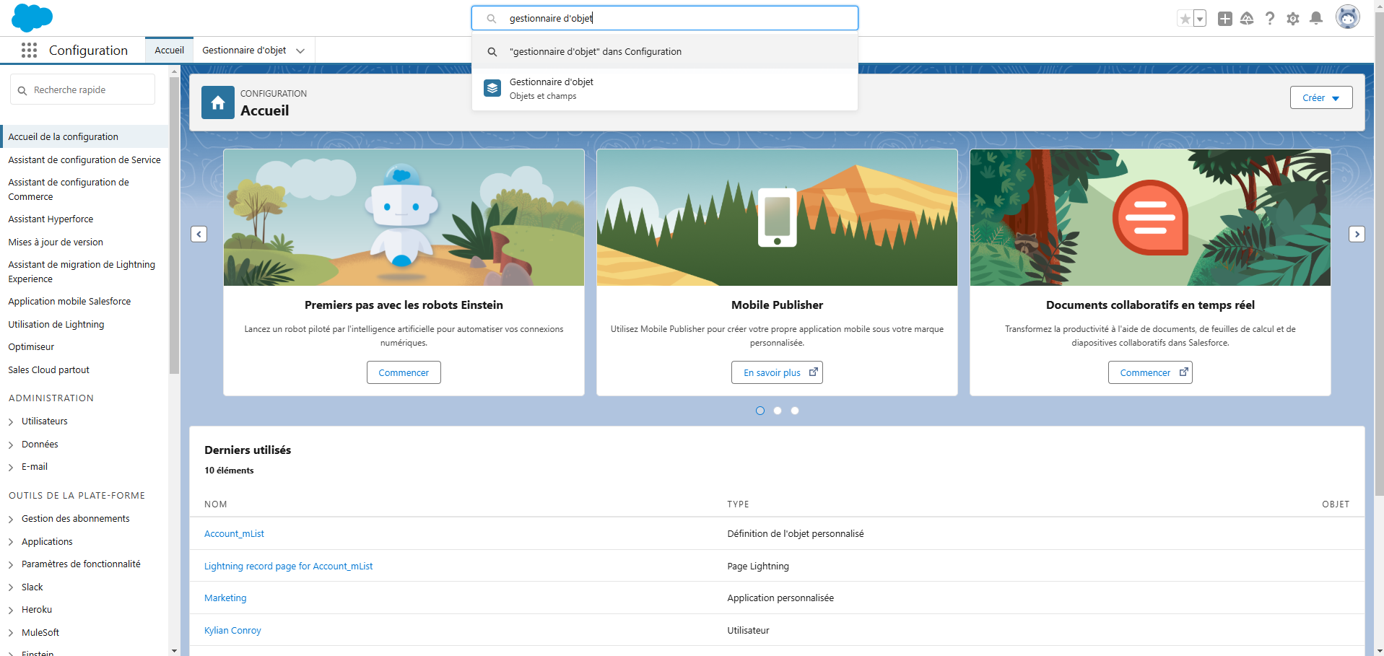Open the Créer dropdown button
This screenshot has height=656, width=1384.
[x=1321, y=97]
